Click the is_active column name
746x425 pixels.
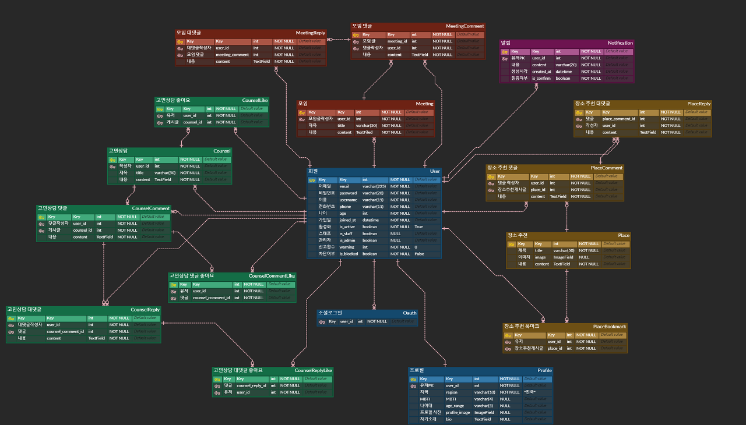click(347, 227)
